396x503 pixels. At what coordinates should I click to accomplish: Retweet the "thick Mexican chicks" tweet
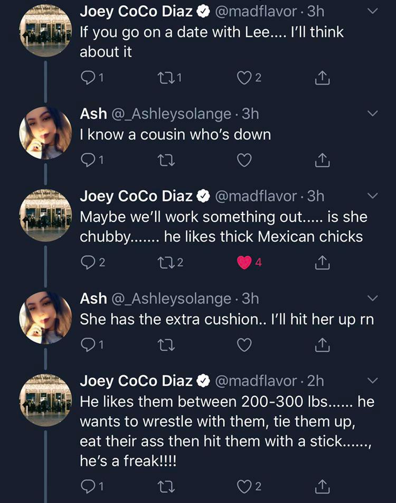167,262
